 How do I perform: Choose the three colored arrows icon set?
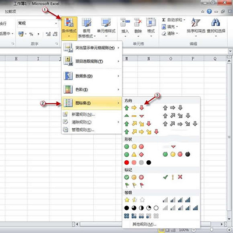(x=134, y=108)
